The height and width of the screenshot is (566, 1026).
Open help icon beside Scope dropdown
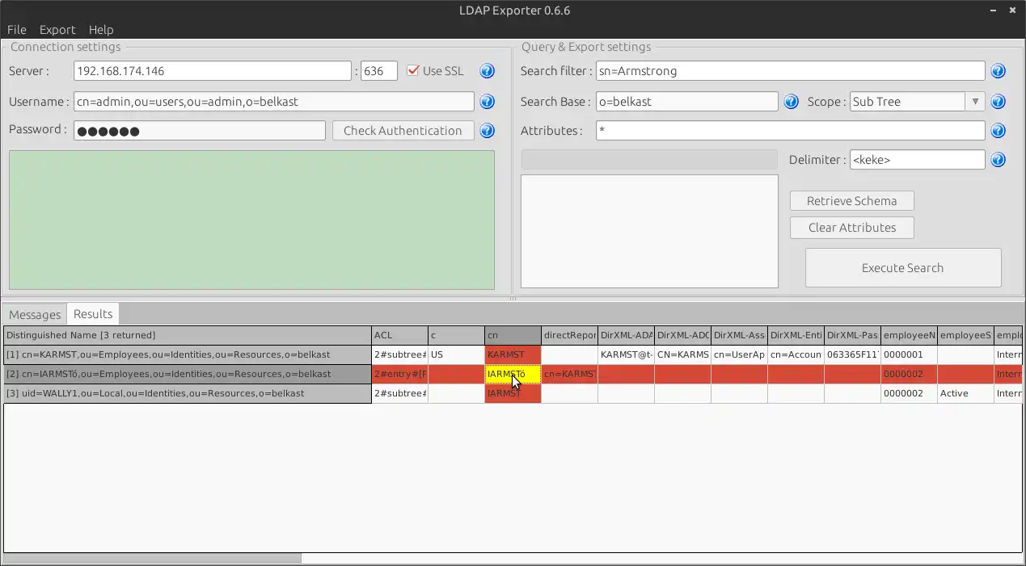998,102
